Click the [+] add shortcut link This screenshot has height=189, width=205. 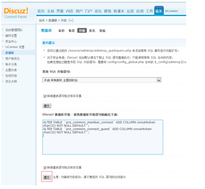71,20
